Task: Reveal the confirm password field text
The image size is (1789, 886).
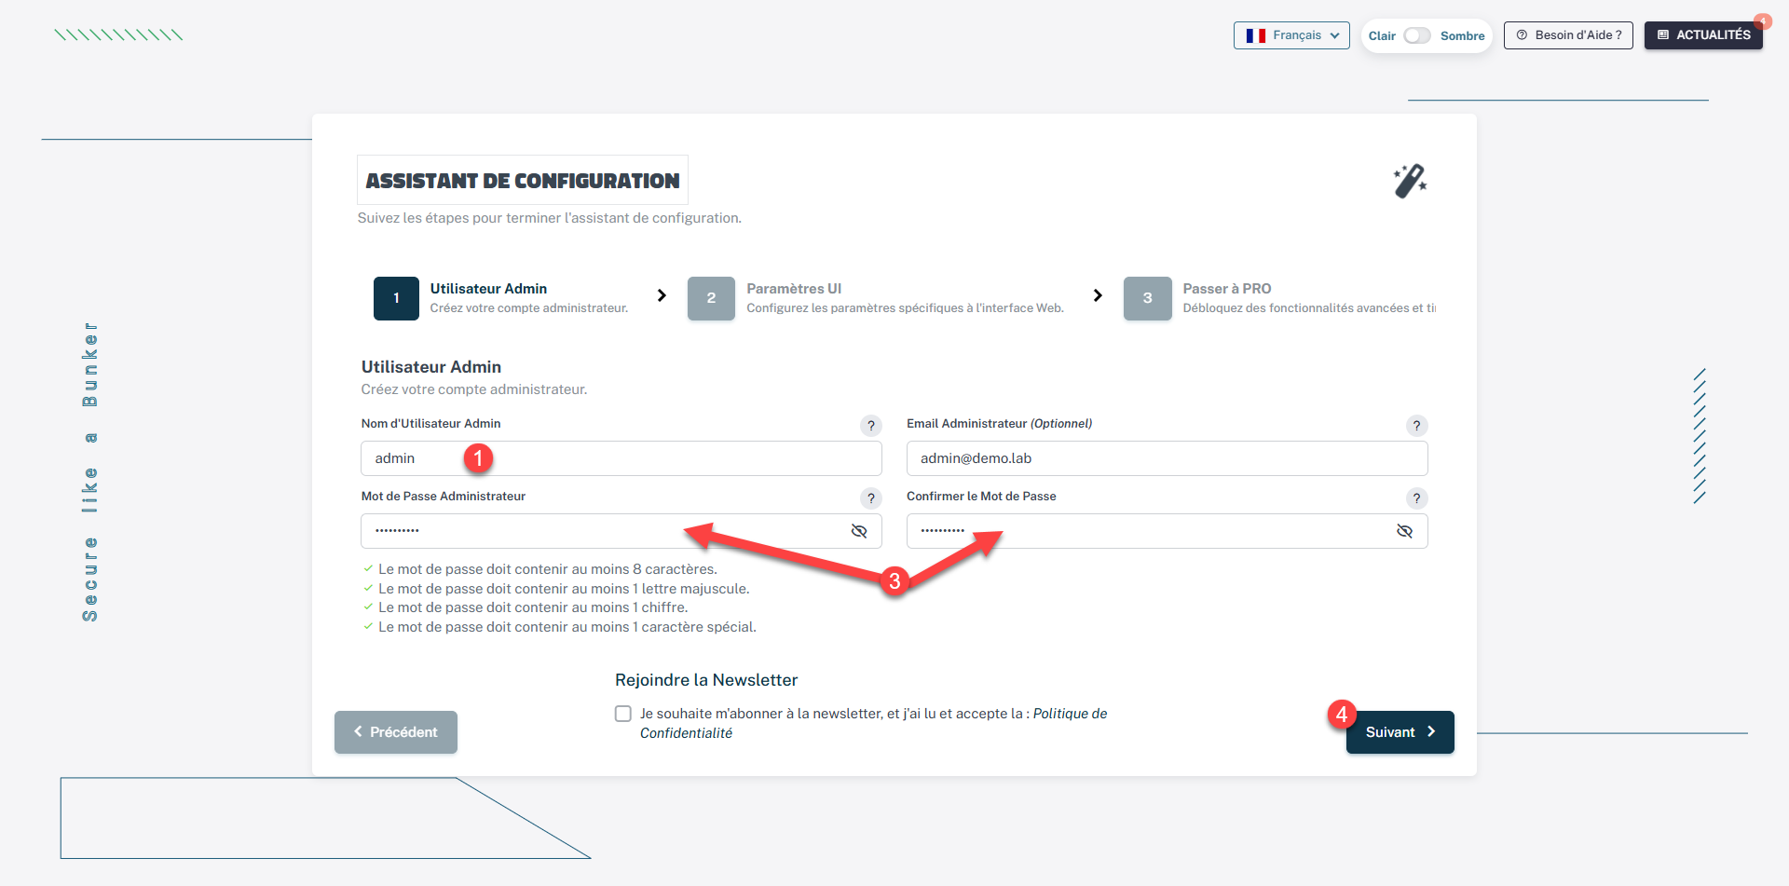Action: 1404,531
